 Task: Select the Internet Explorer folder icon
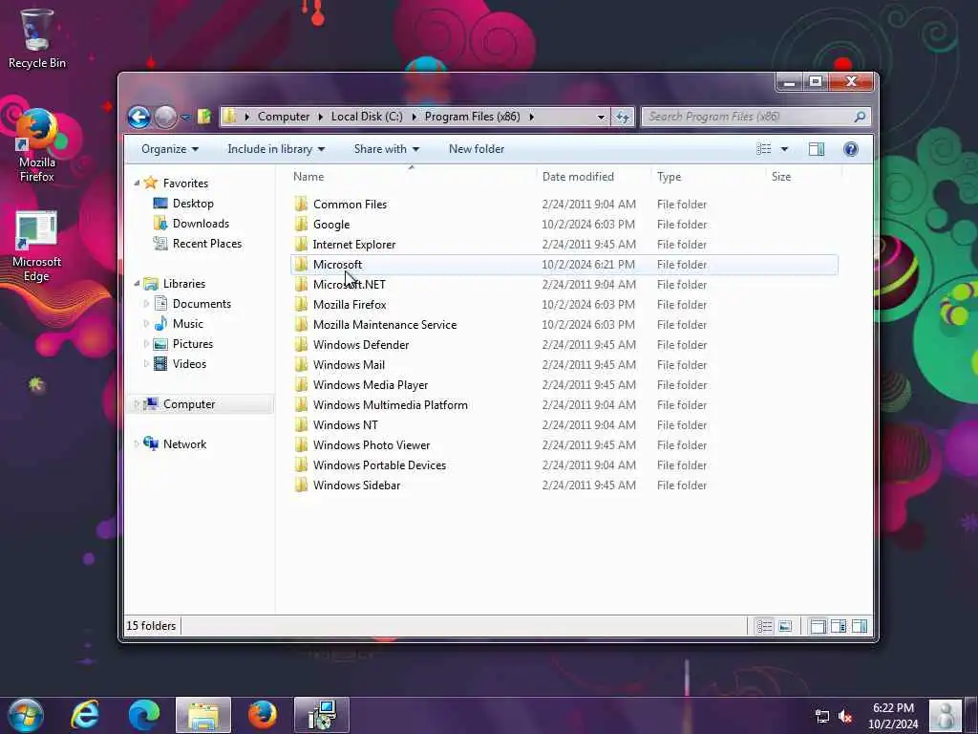301,244
